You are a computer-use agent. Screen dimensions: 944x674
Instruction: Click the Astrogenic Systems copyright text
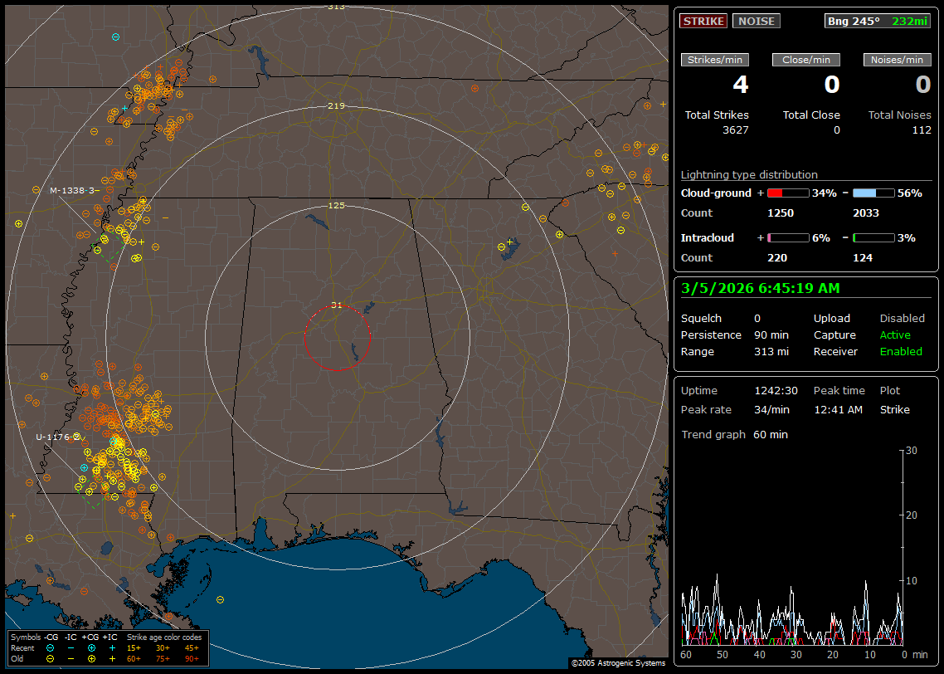click(x=617, y=663)
